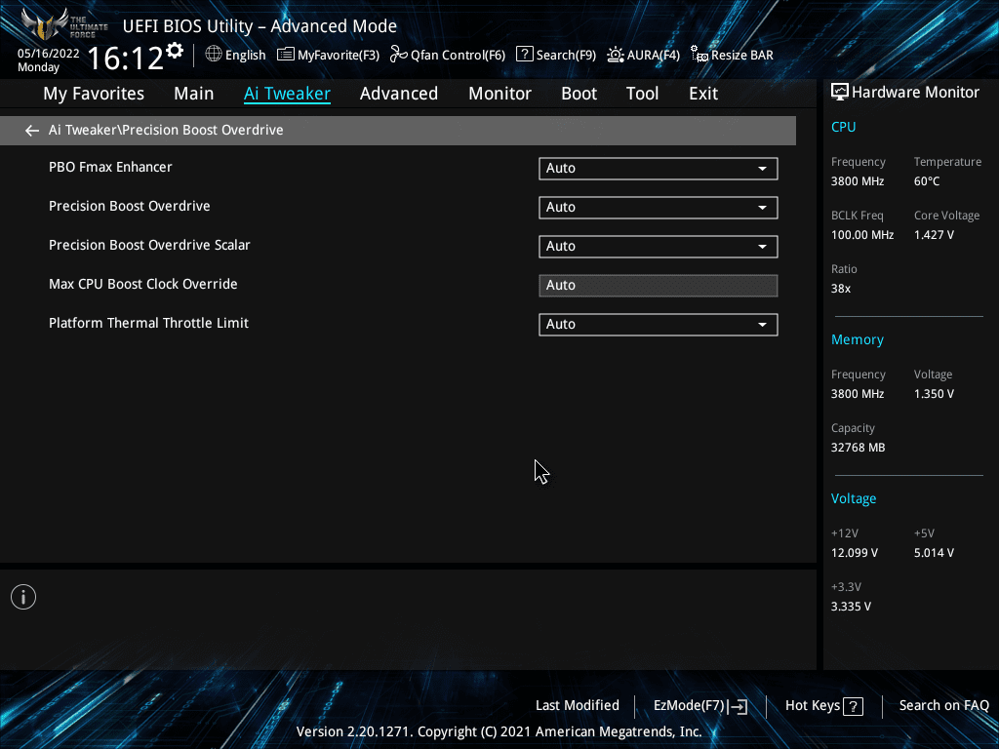Click the +3.3V value 3.335 V
The height and width of the screenshot is (749, 999).
click(851, 607)
